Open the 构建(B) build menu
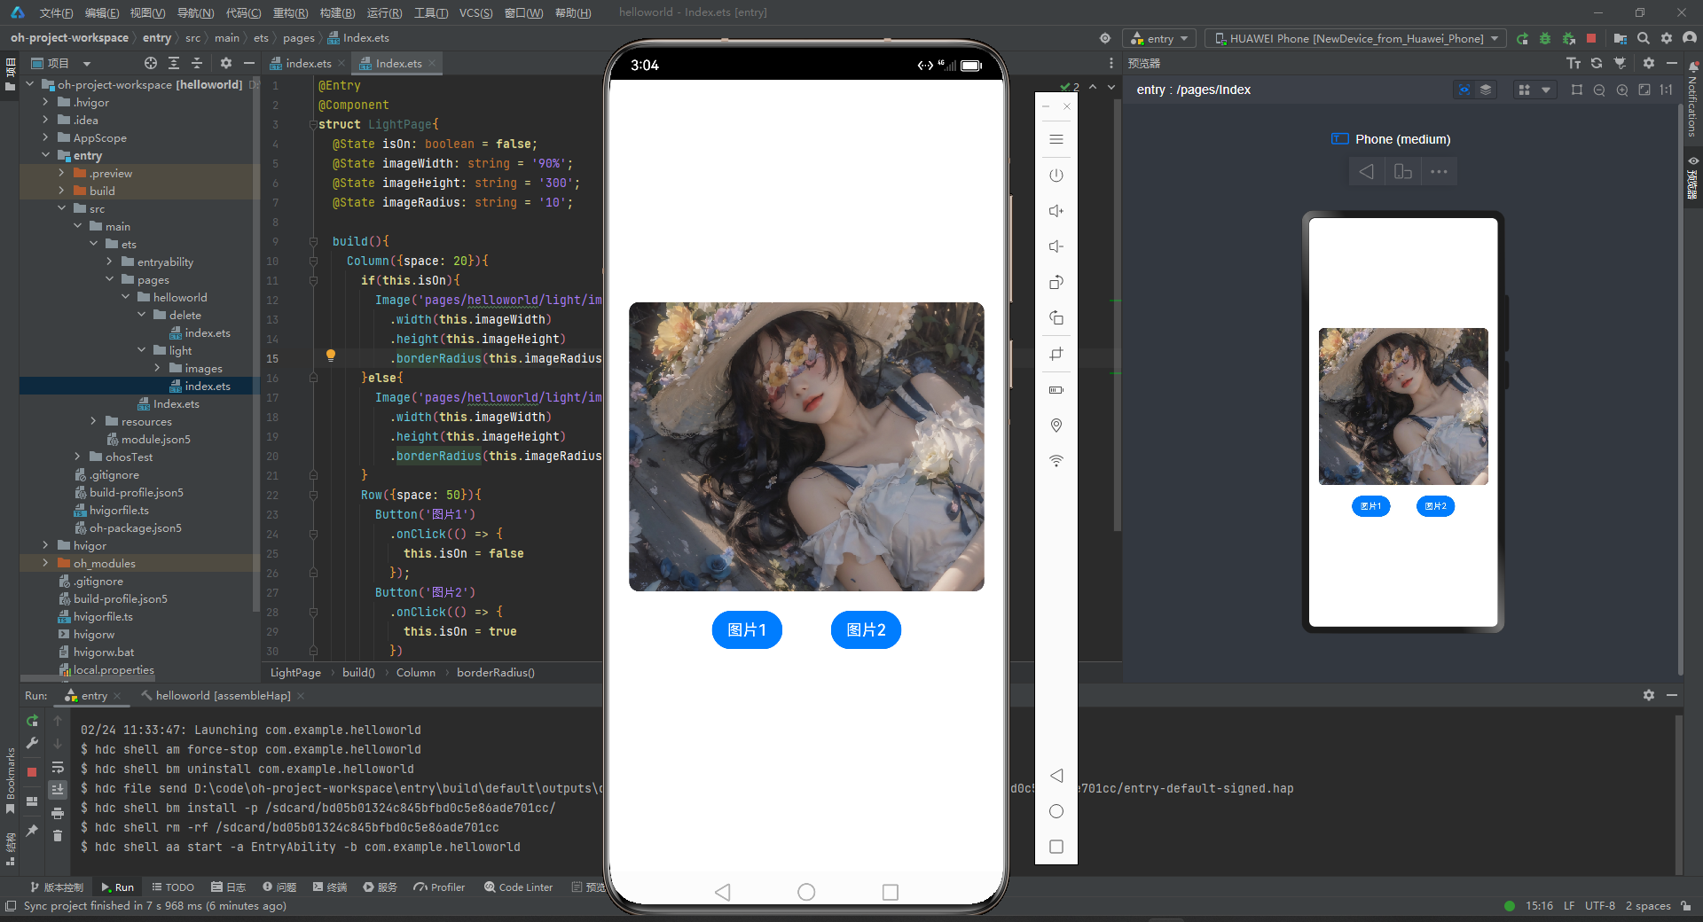 (x=337, y=12)
